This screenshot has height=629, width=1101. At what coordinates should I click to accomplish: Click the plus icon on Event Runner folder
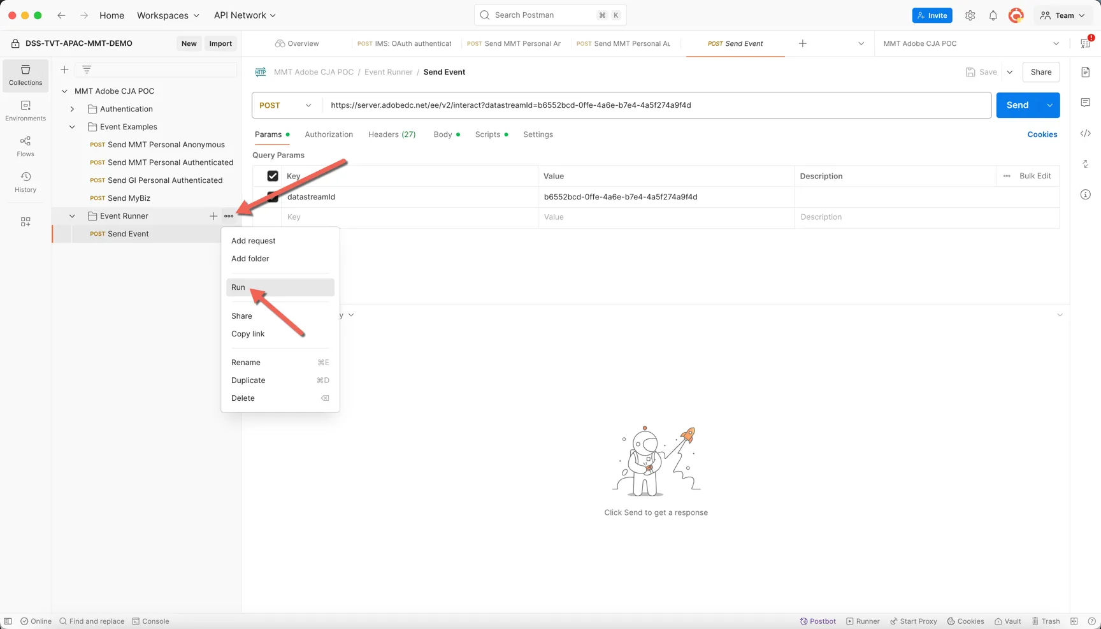click(x=213, y=216)
